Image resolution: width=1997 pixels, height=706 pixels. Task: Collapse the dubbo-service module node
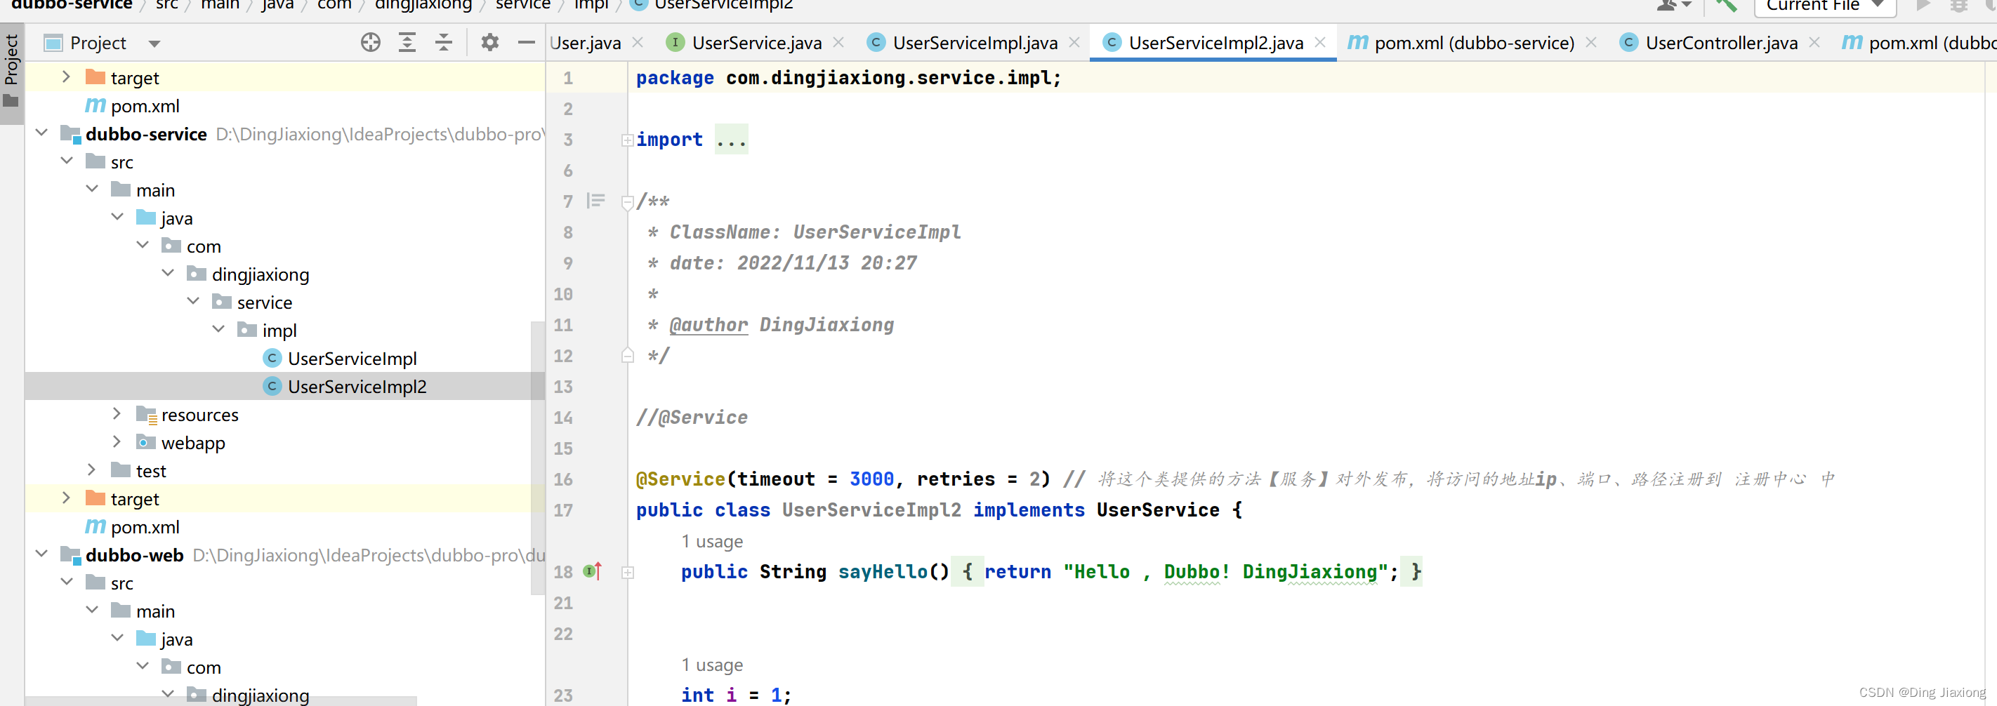click(42, 133)
